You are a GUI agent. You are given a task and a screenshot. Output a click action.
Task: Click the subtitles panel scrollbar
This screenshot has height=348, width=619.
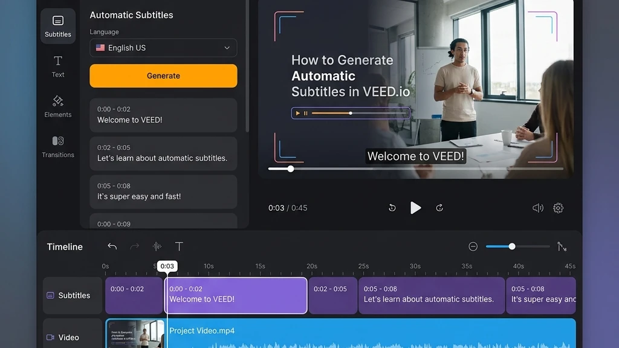(x=247, y=65)
